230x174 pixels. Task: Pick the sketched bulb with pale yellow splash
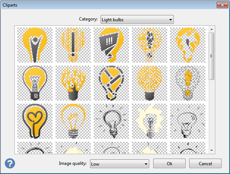(150, 121)
